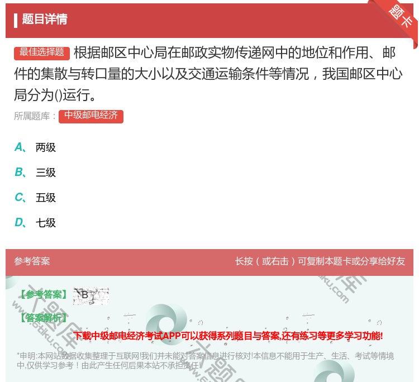
Task: Click the 【参考答案】 label
Action: (43, 294)
